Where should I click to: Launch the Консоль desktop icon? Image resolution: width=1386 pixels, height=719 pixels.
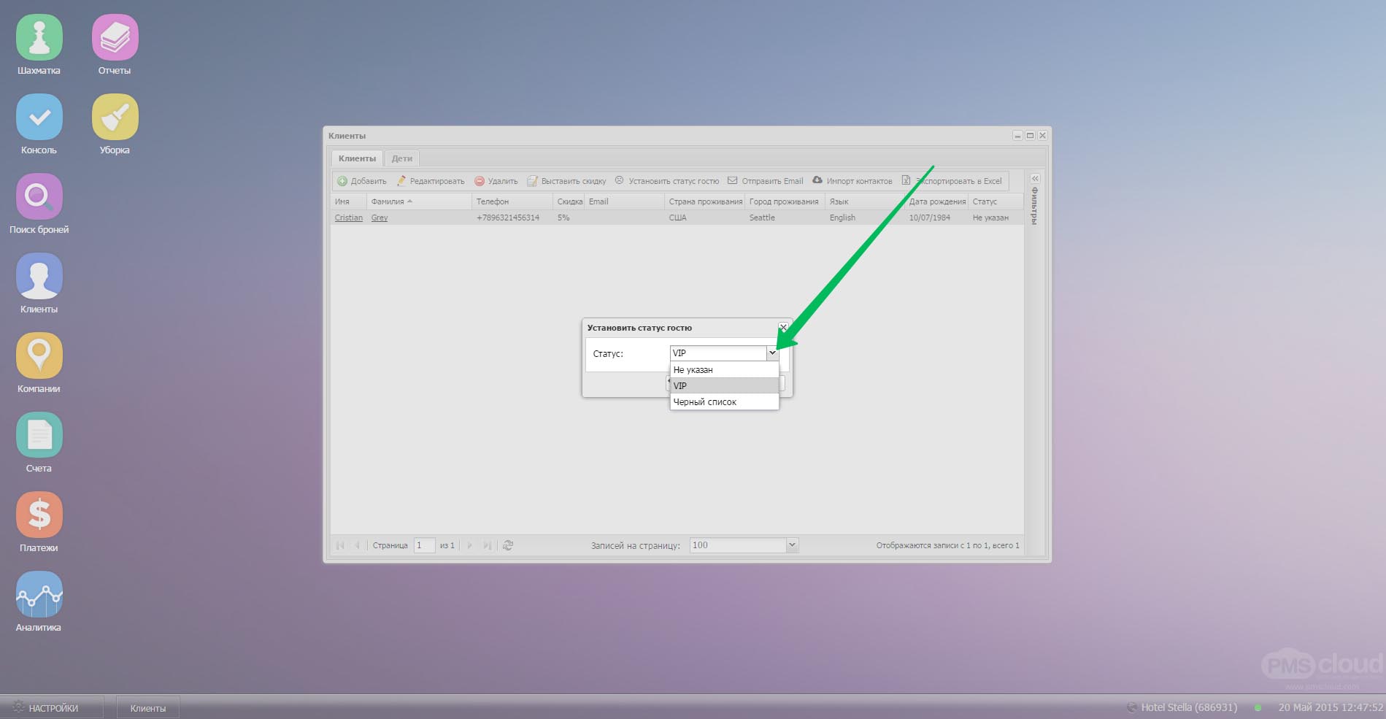(39, 117)
